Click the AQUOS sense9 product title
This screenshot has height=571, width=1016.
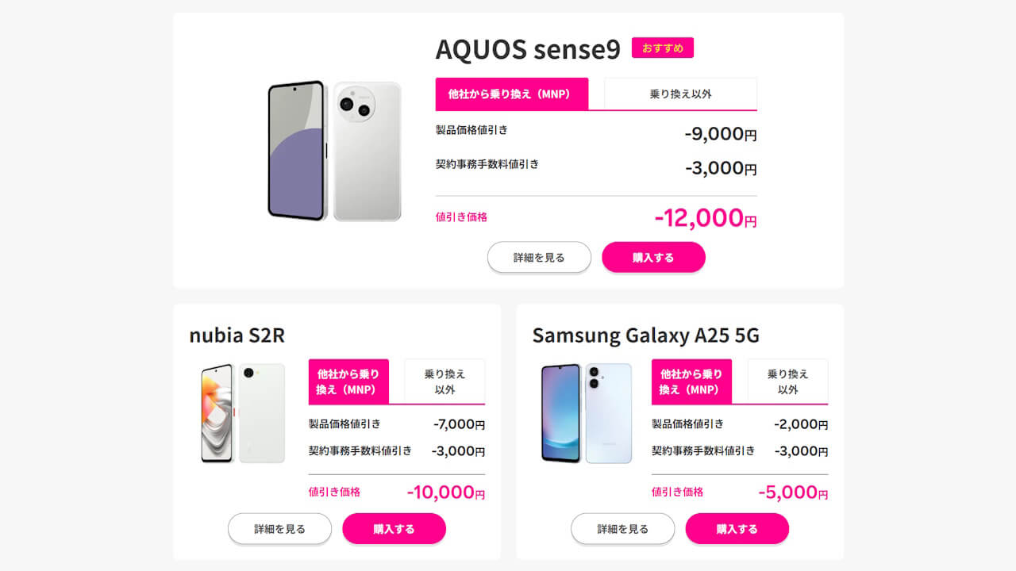coord(526,49)
